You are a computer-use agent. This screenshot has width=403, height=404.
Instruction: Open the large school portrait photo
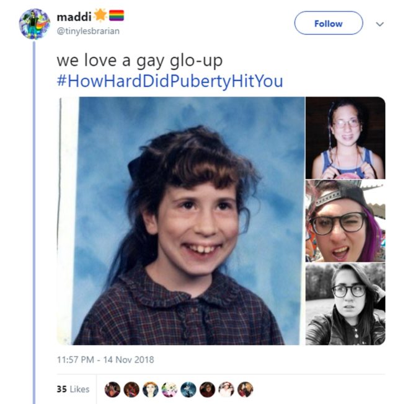(181, 221)
